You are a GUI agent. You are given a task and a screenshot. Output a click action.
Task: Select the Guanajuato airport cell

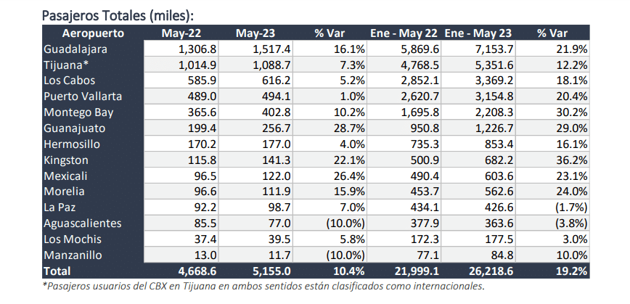coord(75,128)
